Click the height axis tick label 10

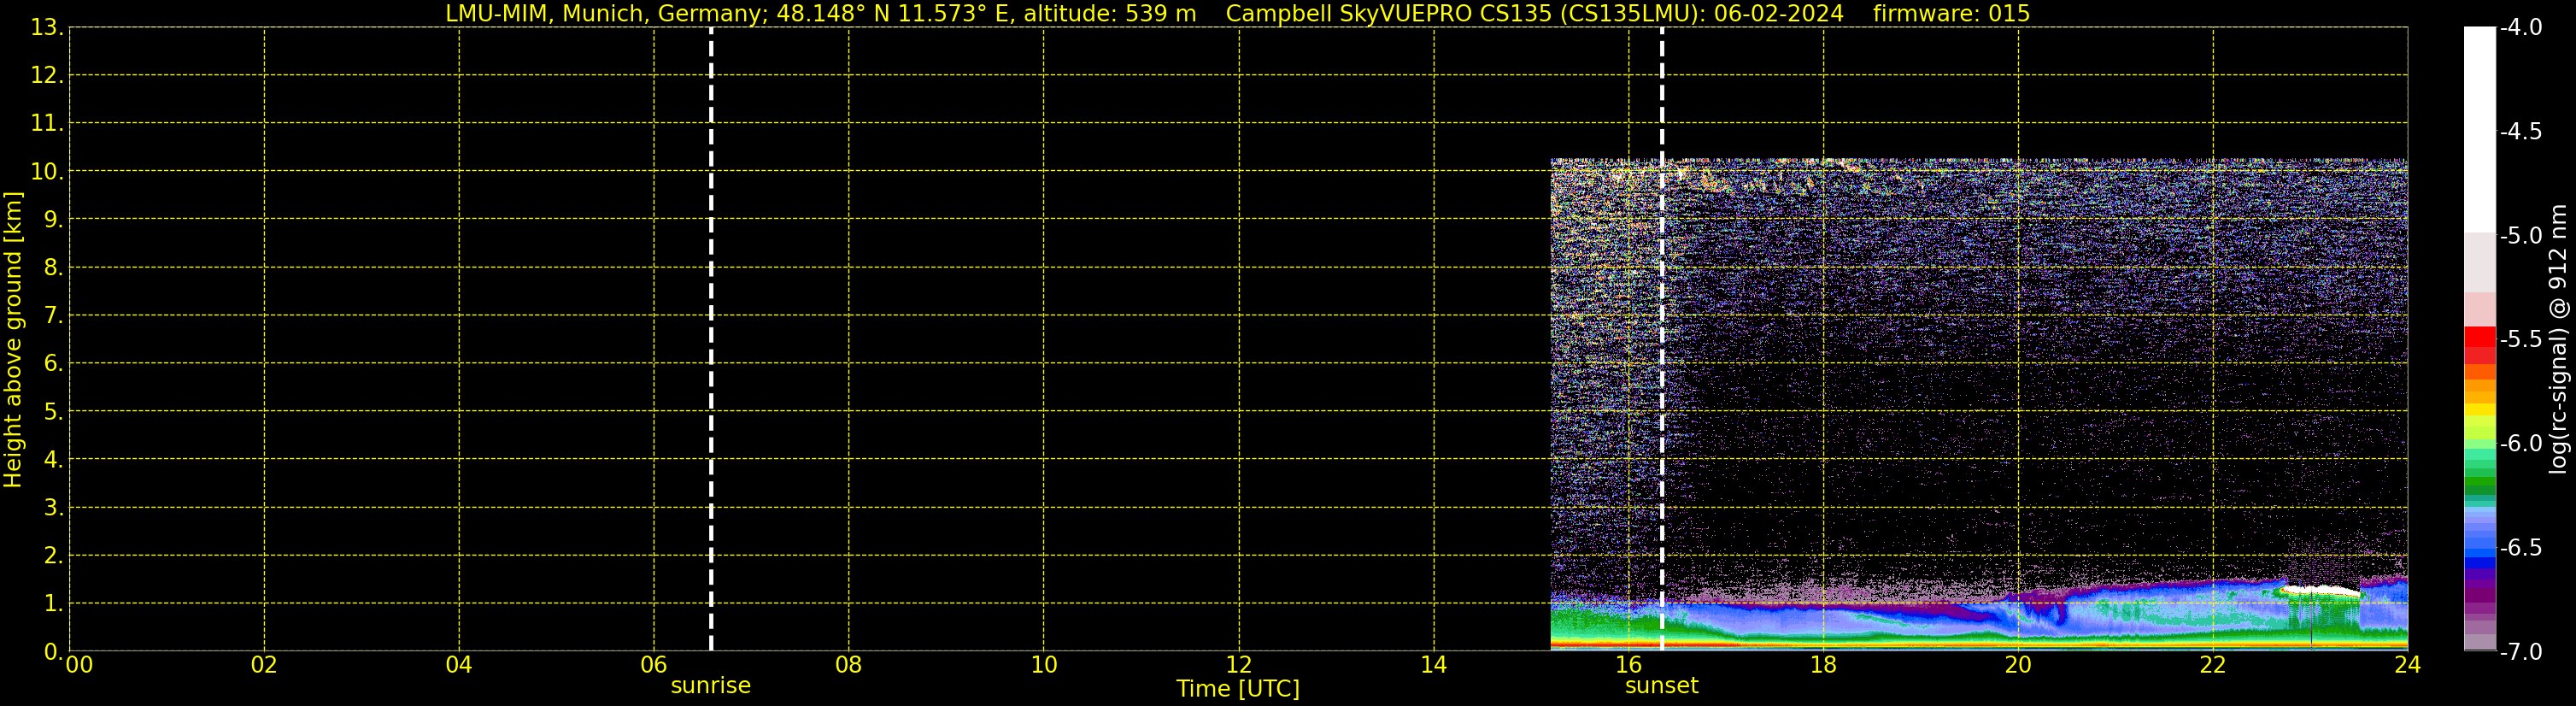46,172
